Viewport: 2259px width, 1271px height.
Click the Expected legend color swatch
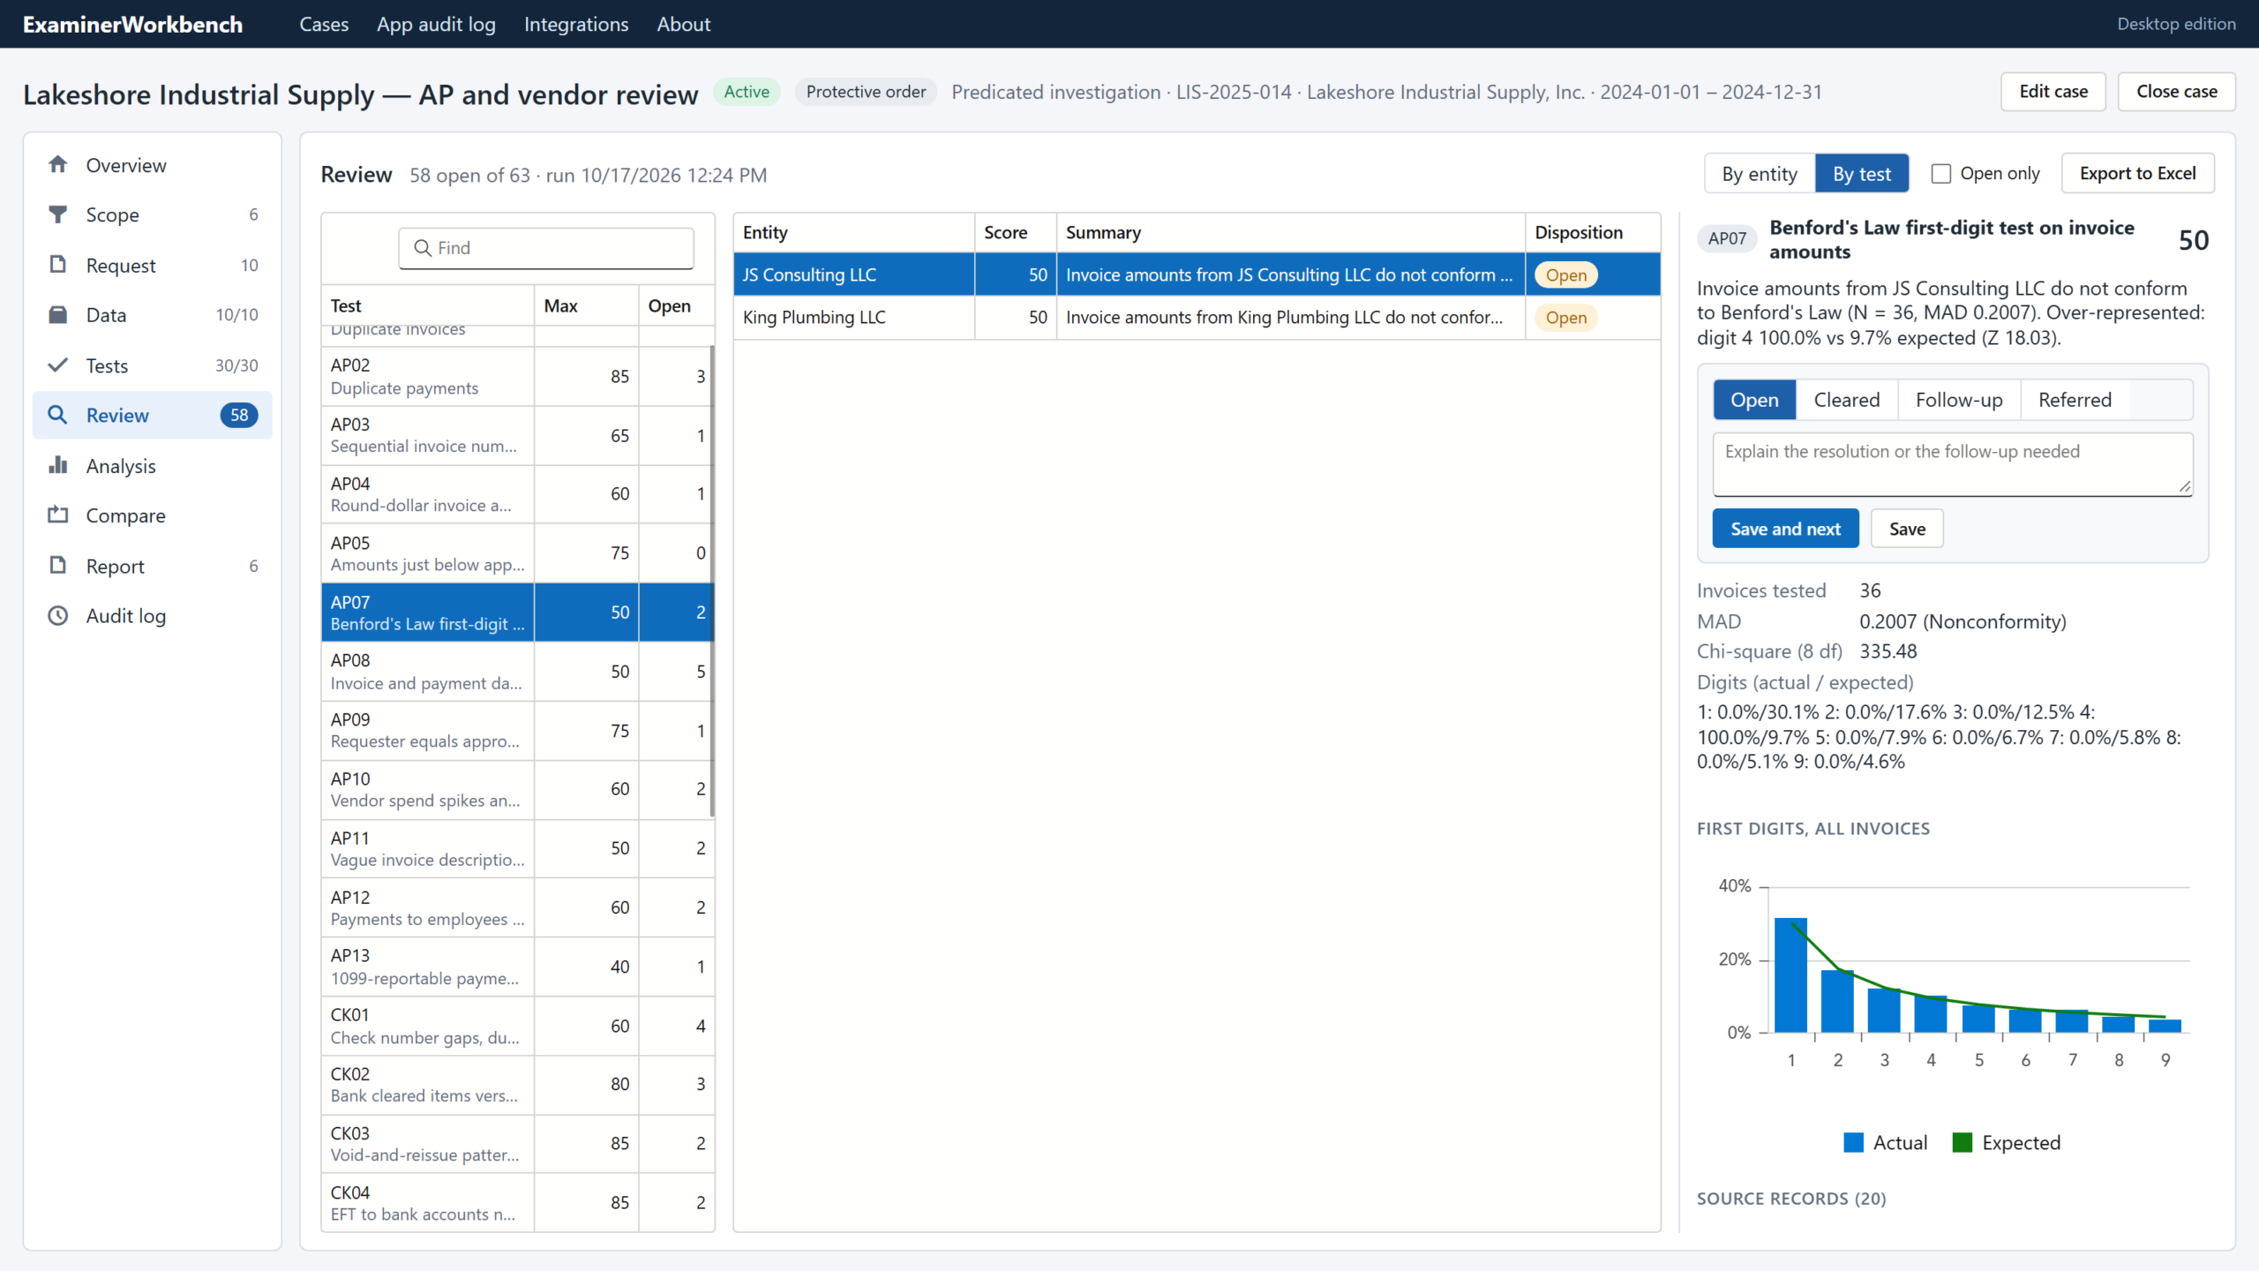(x=1963, y=1142)
